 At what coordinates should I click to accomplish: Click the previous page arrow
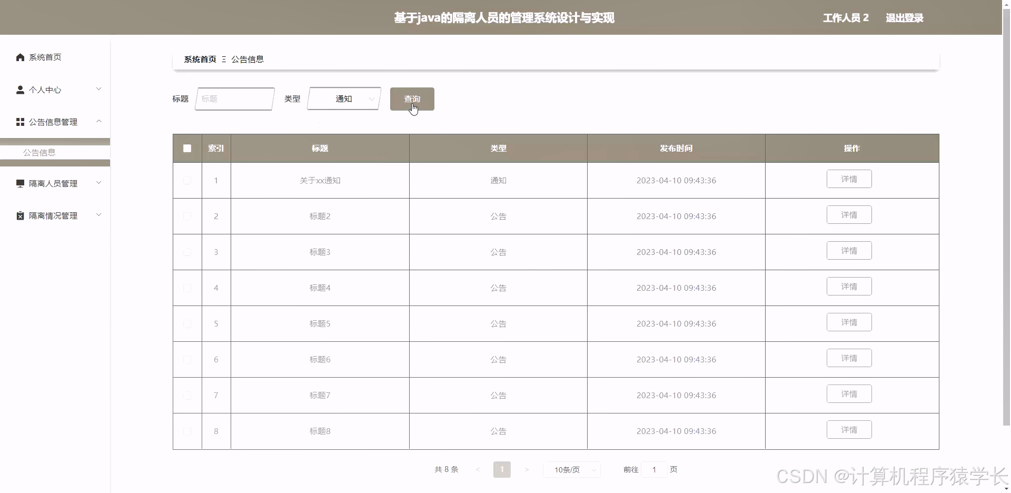click(x=478, y=469)
